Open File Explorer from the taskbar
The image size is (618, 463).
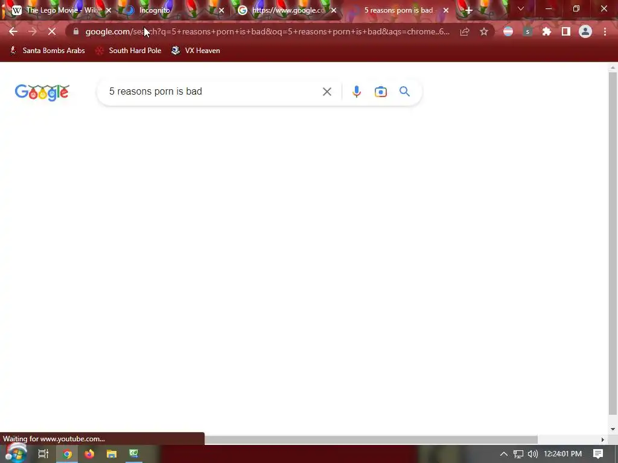coord(112,454)
